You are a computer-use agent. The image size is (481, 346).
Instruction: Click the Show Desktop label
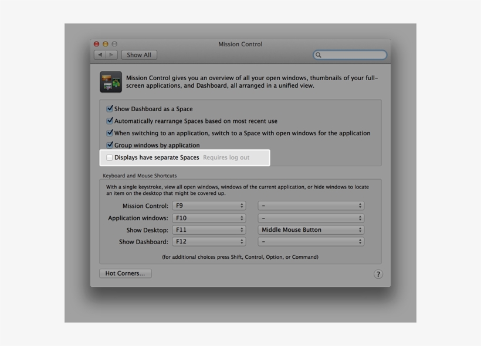147,230
